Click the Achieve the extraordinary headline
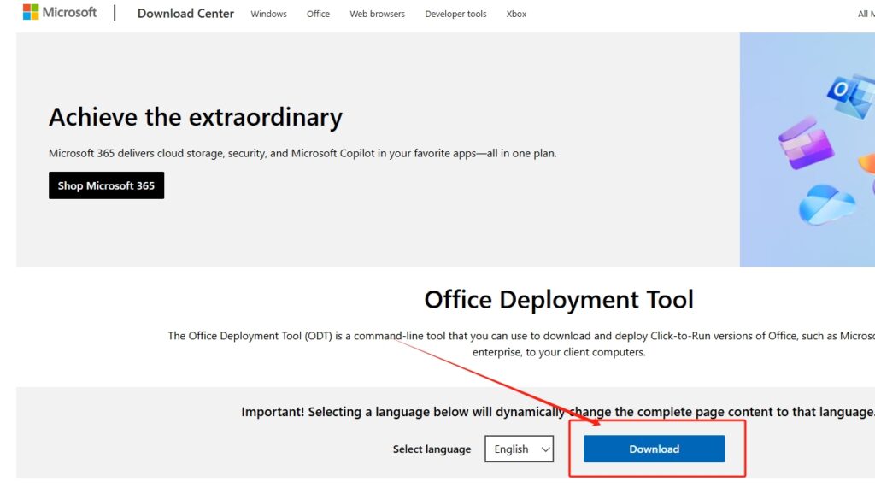This screenshot has width=875, height=499. [196, 117]
